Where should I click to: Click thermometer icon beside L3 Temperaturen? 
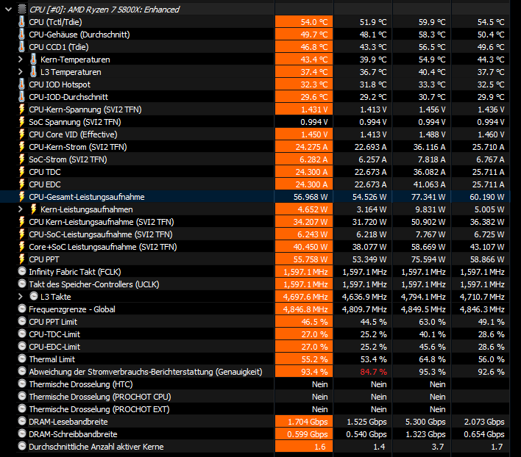point(33,72)
